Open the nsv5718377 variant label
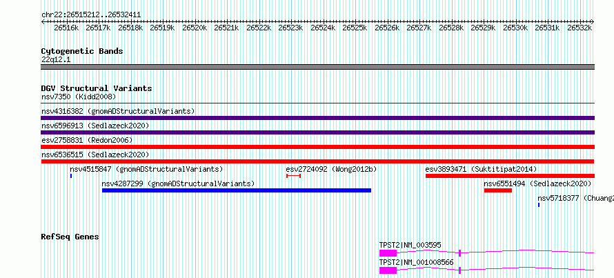The height and width of the screenshot is (278, 614). (x=575, y=198)
